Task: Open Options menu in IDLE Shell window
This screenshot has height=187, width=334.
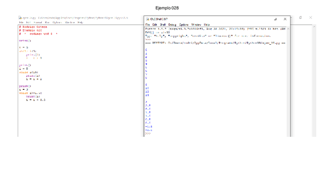Action: click(184, 25)
